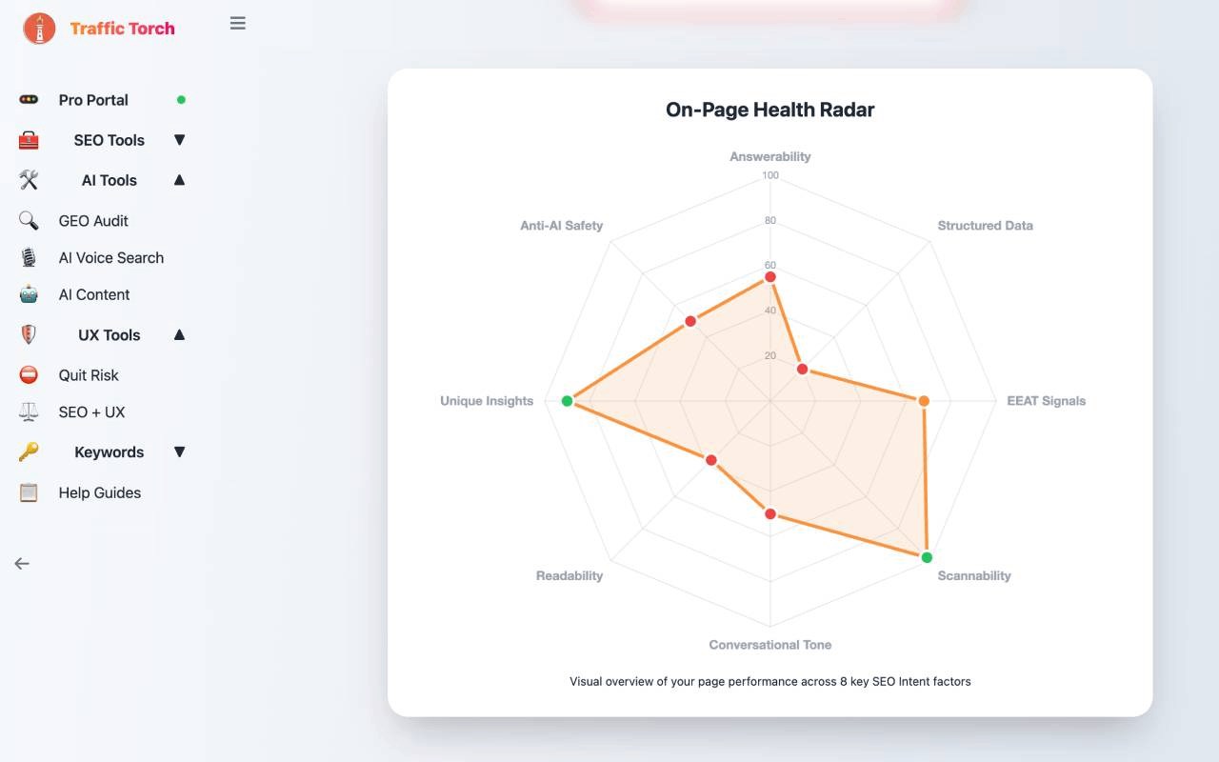This screenshot has width=1219, height=762.
Task: Collapse the AI Tools section arrow
Action: (x=179, y=180)
